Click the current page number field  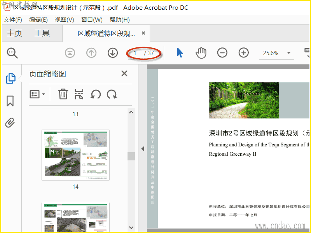click(x=135, y=53)
